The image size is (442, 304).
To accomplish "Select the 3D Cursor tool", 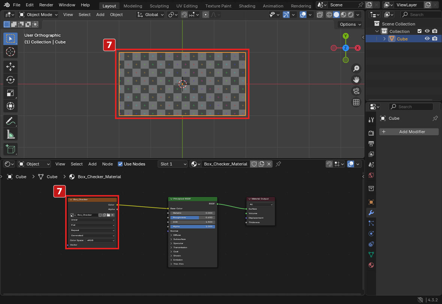I will click(x=10, y=52).
